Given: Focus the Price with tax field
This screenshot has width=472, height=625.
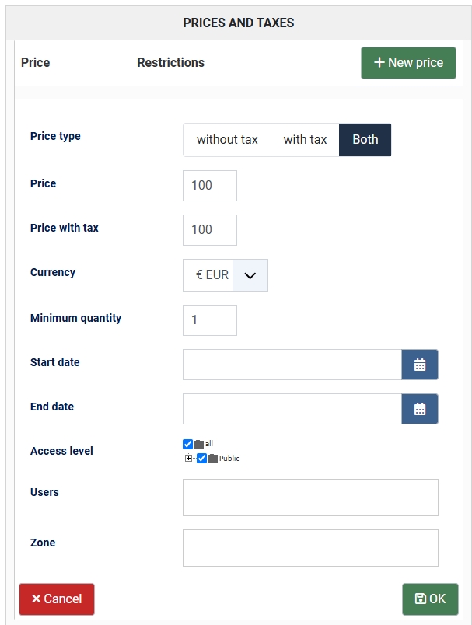Looking at the screenshot, I should click(x=210, y=230).
